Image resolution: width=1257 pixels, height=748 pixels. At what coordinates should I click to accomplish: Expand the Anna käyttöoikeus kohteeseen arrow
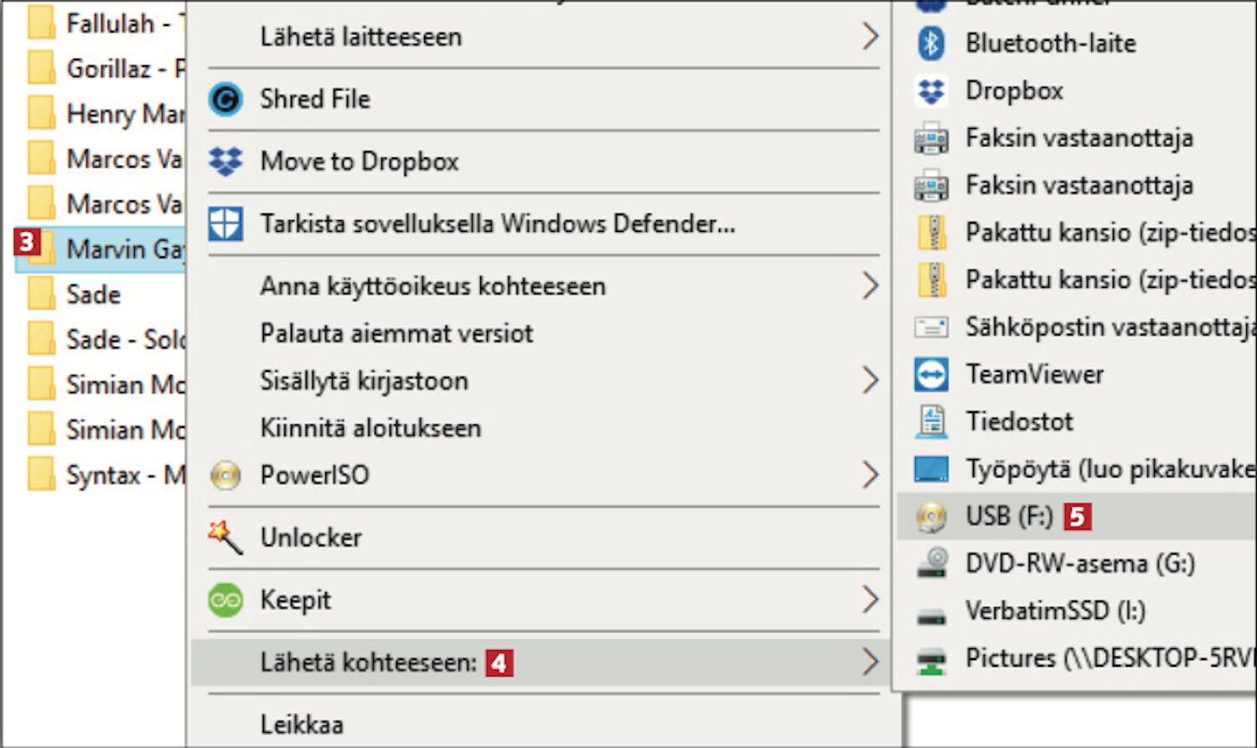click(x=870, y=286)
